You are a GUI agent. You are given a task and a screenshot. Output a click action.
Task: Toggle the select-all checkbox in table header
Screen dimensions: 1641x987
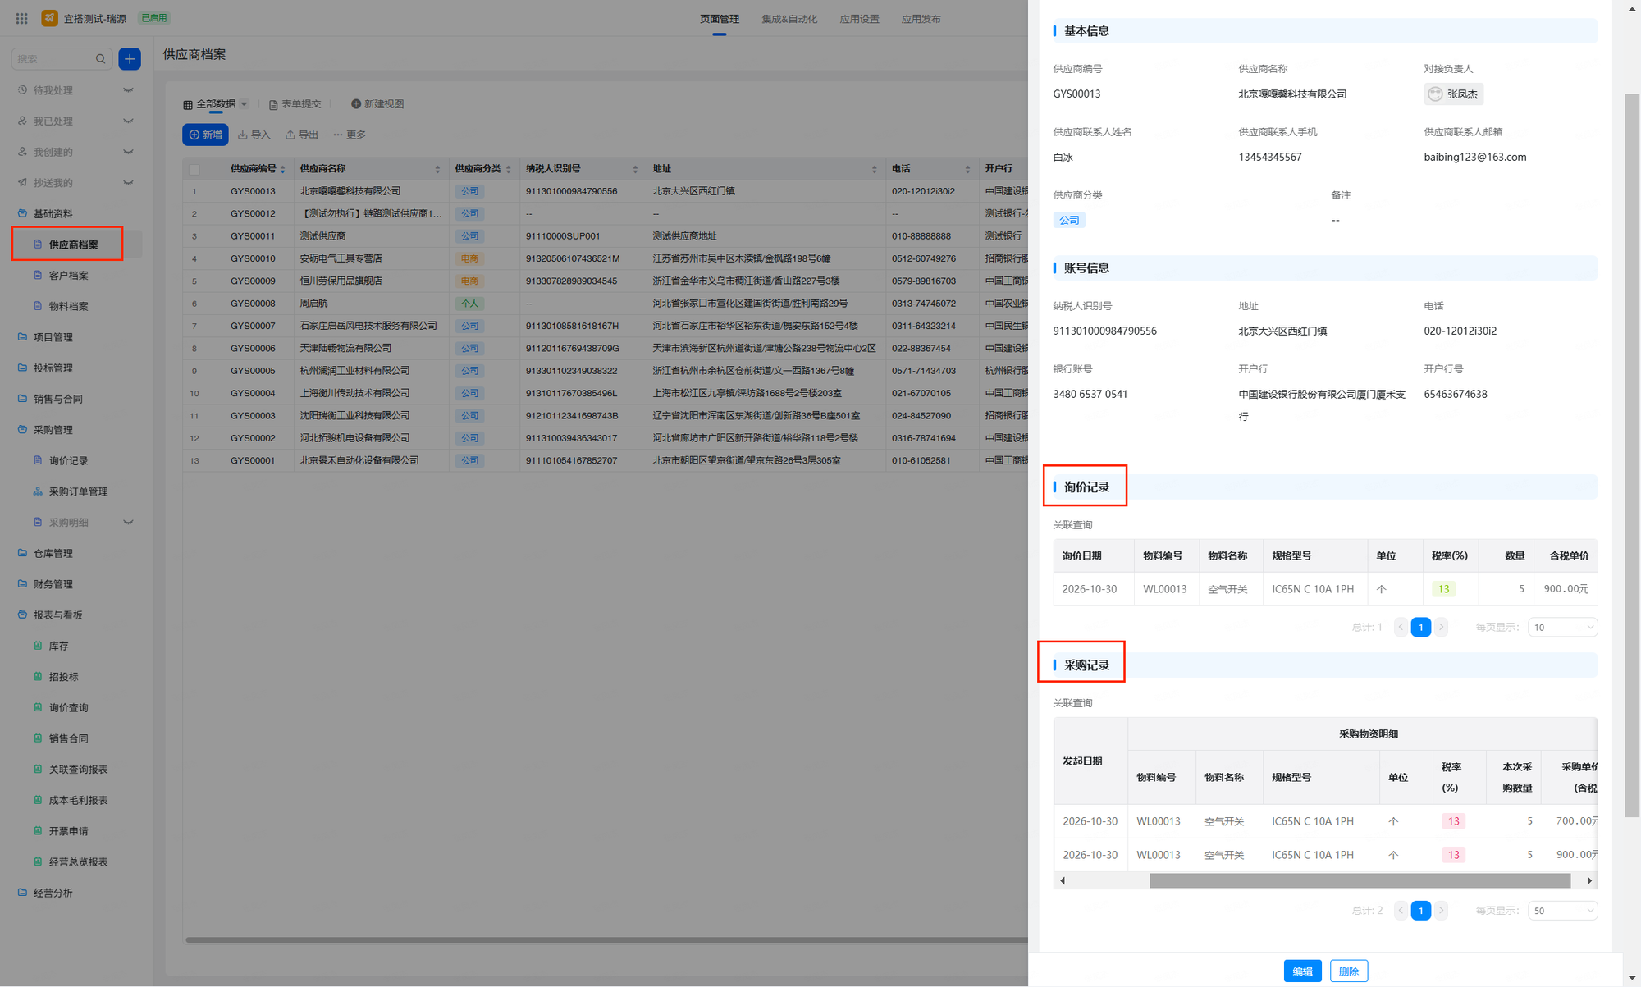[x=194, y=169]
